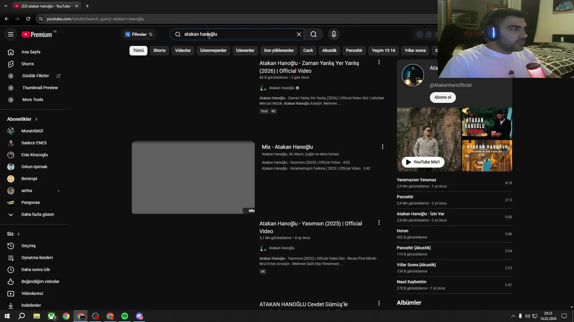
Task: Open menu for Mix - Atakan Hanoğlu
Action: (x=383, y=147)
